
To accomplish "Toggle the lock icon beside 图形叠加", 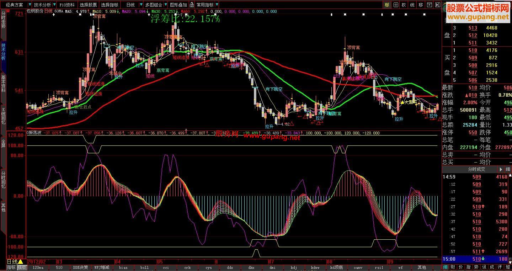I will pyautogui.click(x=192, y=5).
